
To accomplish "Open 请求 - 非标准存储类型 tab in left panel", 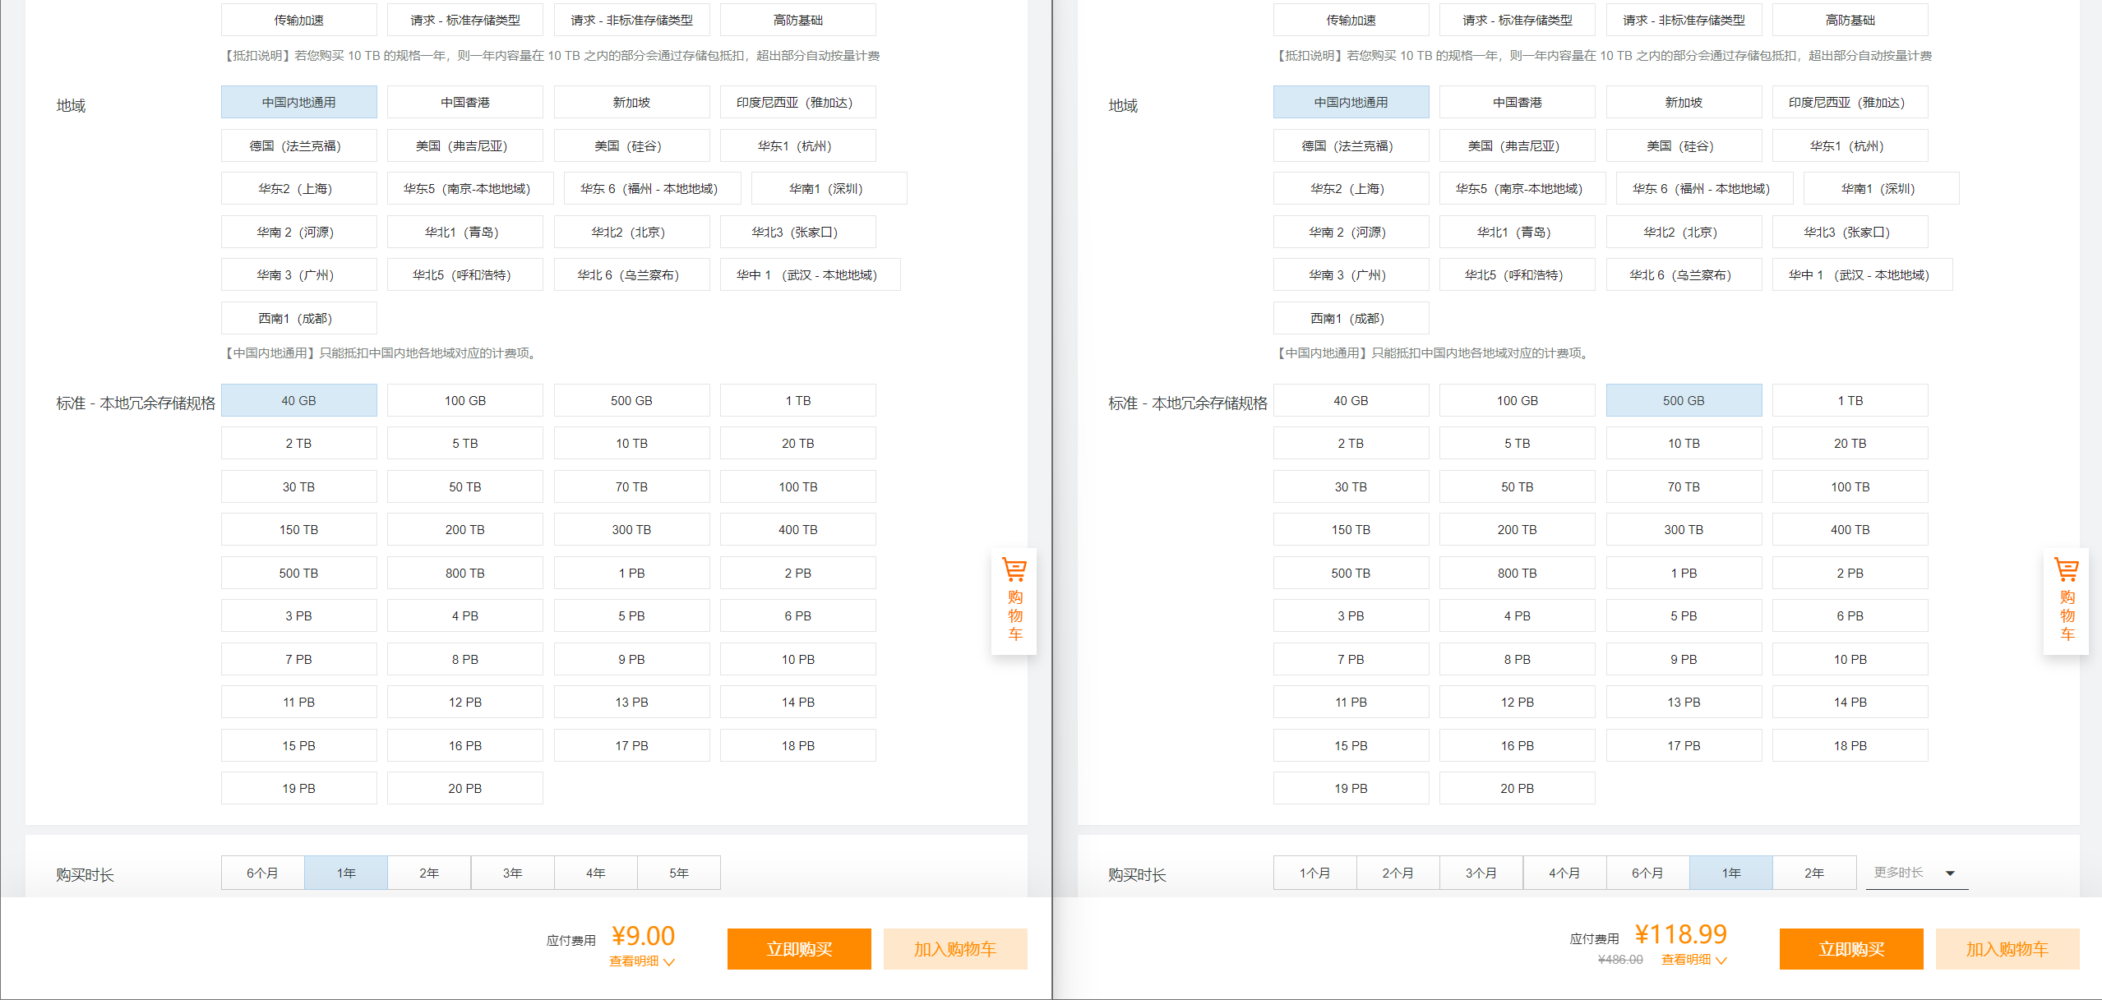I will point(631,21).
